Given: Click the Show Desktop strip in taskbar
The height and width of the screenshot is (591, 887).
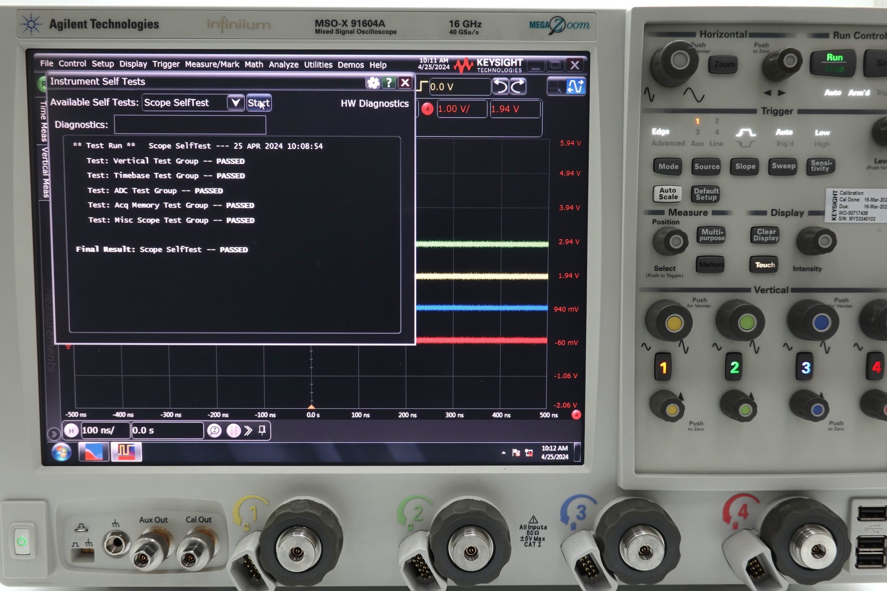Looking at the screenshot, I should [x=577, y=453].
